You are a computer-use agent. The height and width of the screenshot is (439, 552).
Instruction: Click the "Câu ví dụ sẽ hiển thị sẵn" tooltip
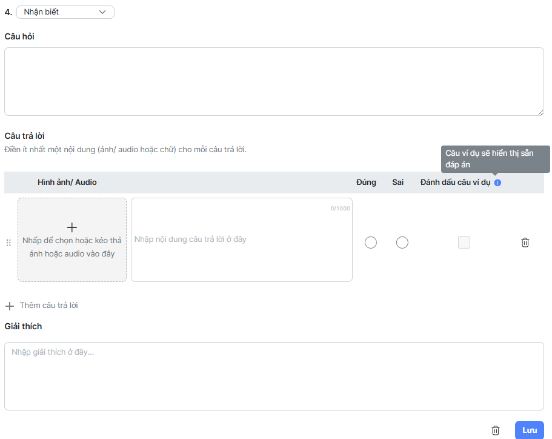pyautogui.click(x=495, y=159)
